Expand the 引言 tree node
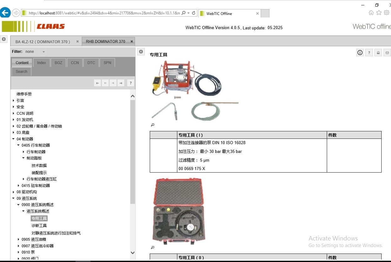The image size is (391, 262). (13, 100)
